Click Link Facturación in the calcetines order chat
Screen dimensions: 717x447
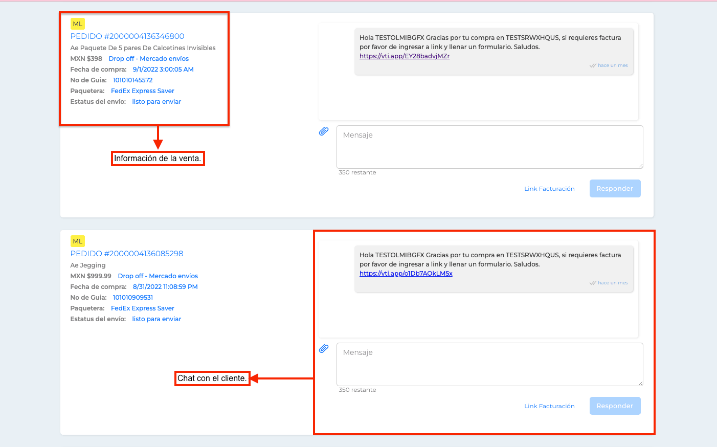pos(549,189)
